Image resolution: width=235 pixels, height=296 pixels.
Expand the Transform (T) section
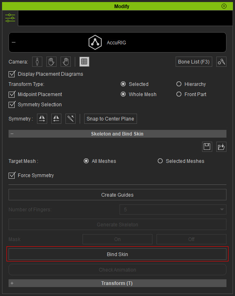(x=12, y=283)
